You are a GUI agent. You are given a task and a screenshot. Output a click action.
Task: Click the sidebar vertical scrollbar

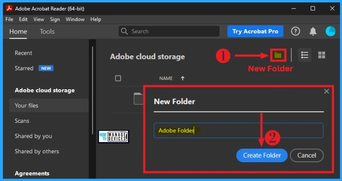point(92,90)
